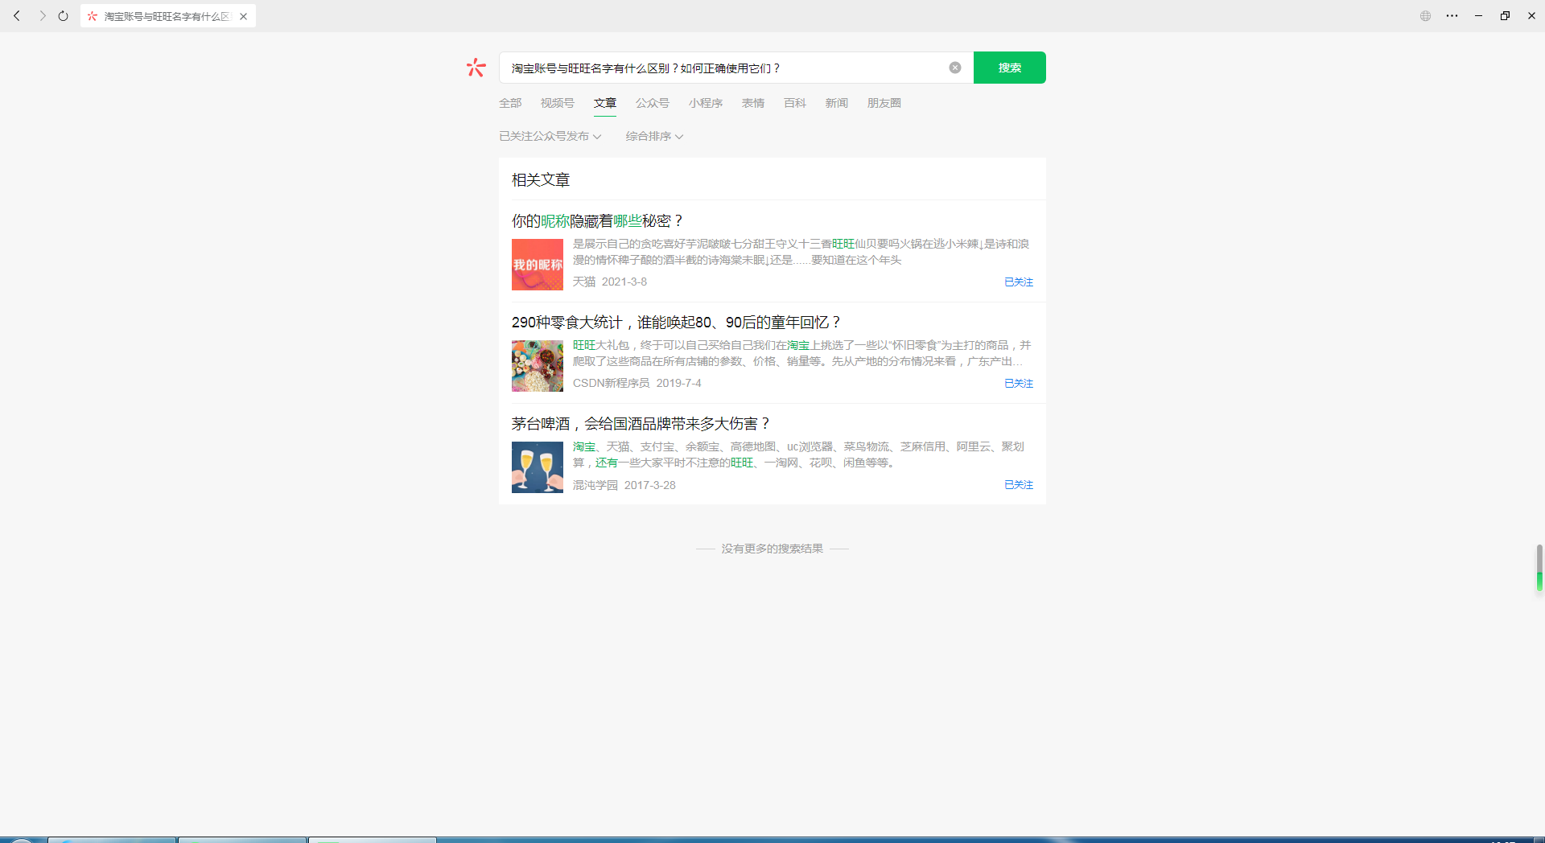Click the forward navigation arrow

coord(43,16)
